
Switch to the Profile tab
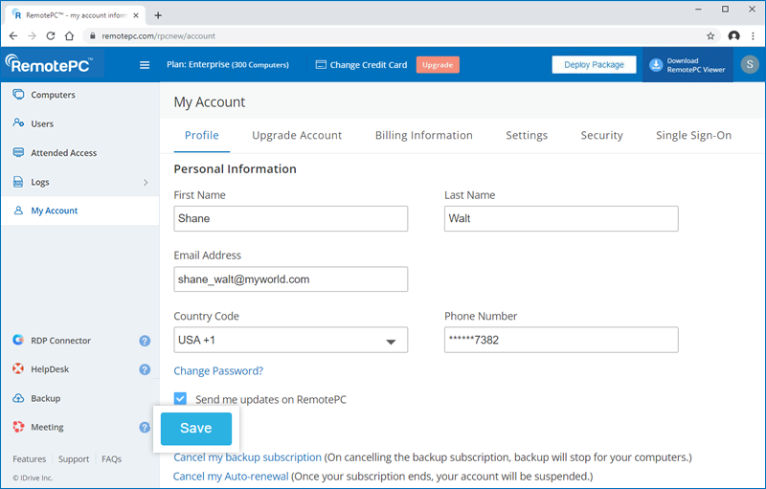(202, 135)
